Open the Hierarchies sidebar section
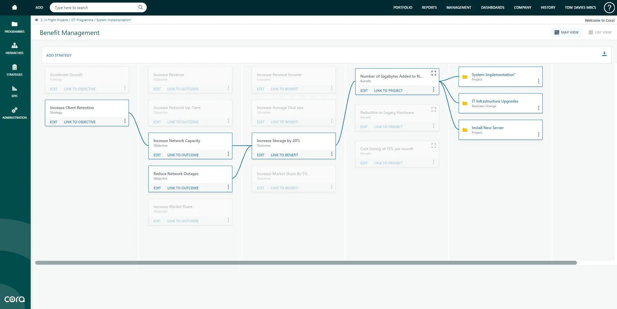Screen dimensions: 617x309 [x=15, y=49]
